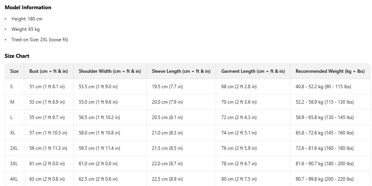Viewport: 372px width, 186px height.
Task: Click the Tried-on Size 2XL text
Action: [40, 40]
